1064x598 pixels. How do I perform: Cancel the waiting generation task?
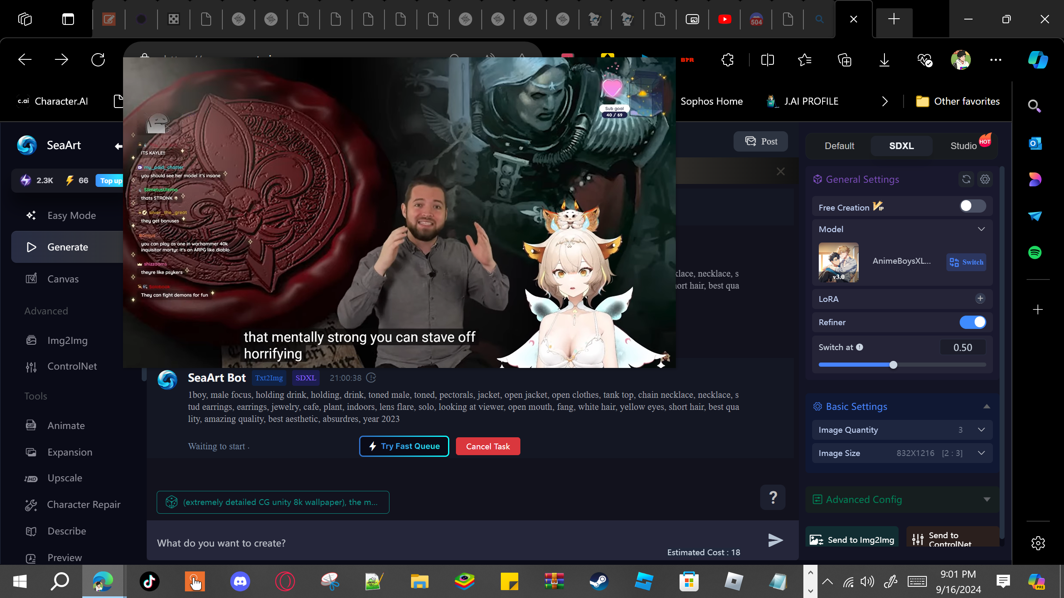488,446
